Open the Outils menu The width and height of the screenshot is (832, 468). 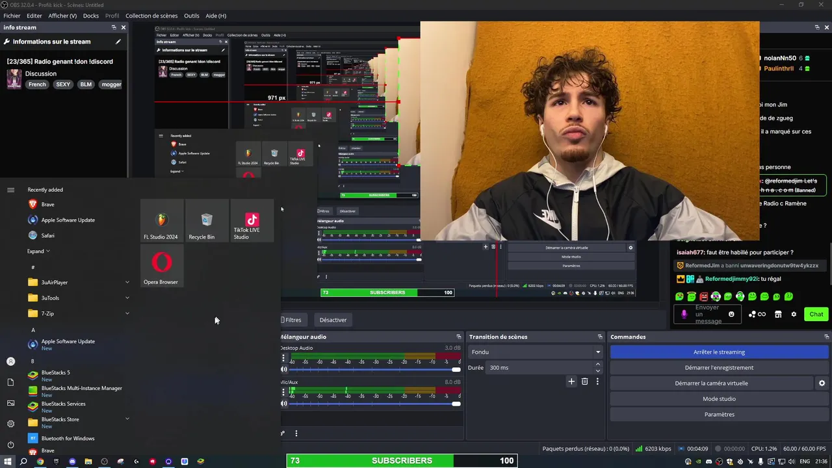(x=192, y=16)
